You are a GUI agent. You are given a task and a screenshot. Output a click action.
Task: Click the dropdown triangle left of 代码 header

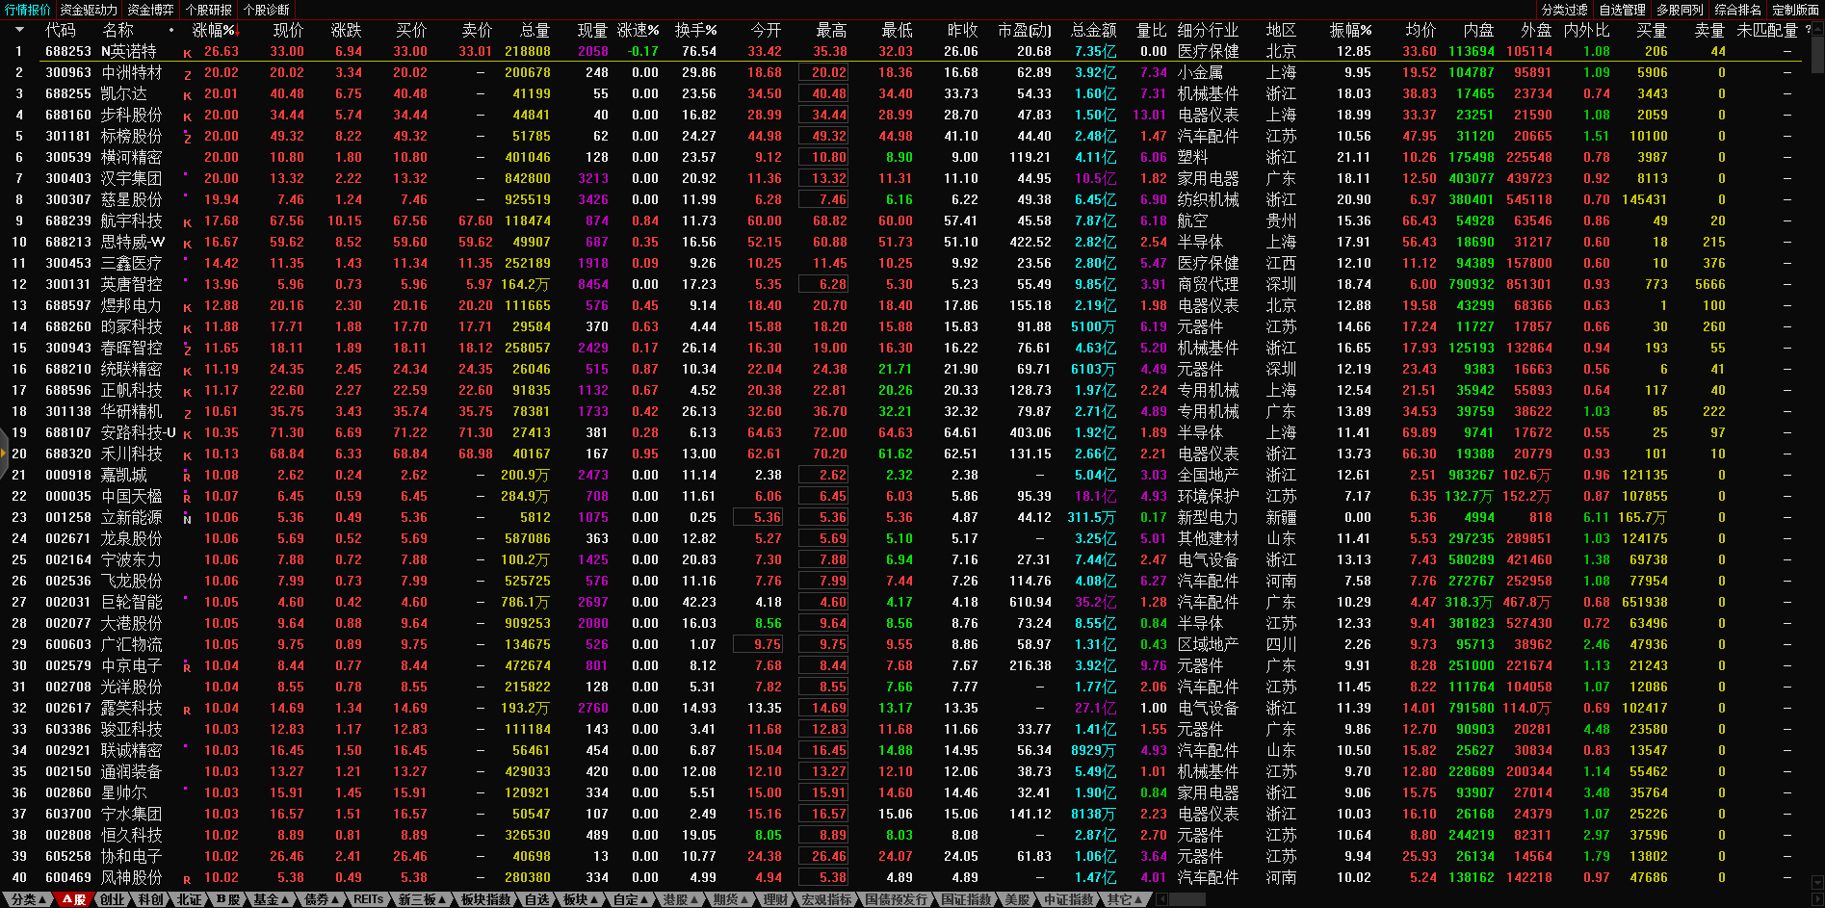tap(19, 30)
